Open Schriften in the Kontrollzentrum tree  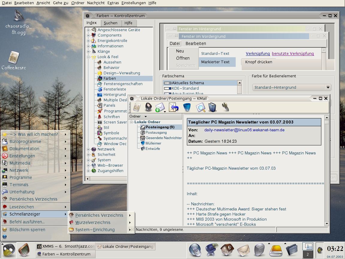coord(111,117)
